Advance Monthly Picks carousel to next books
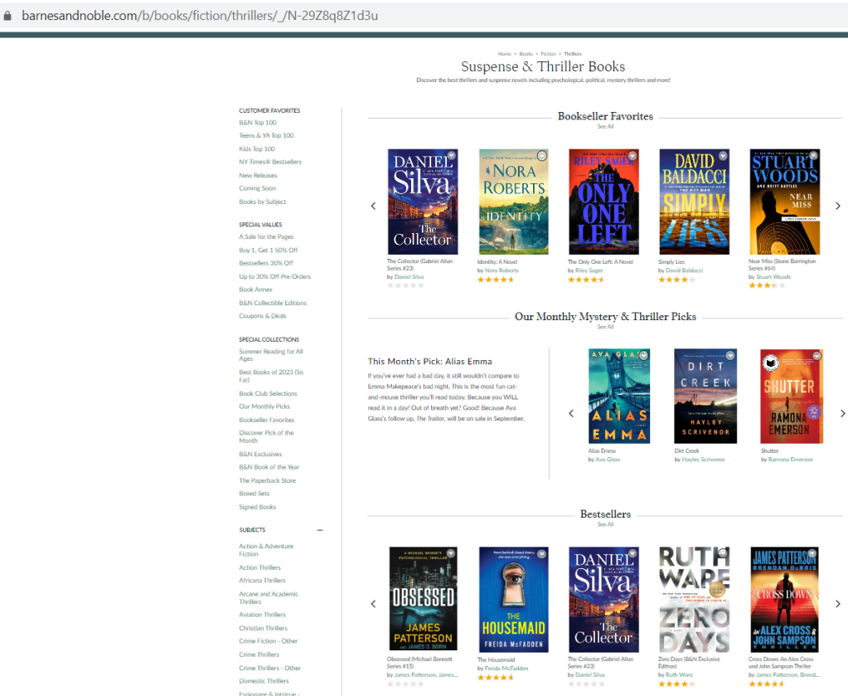 click(x=842, y=413)
